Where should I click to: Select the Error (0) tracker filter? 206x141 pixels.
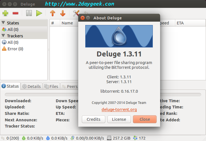click(x=24, y=49)
